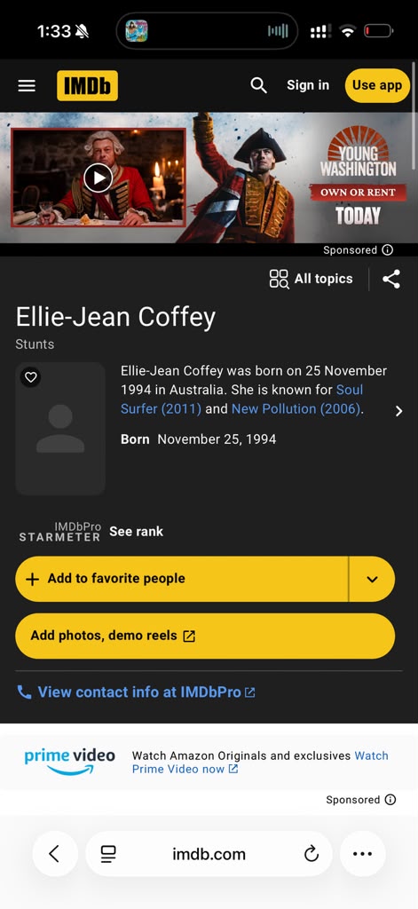The width and height of the screenshot is (418, 909).
Task: Click Add photos, demo reels button
Action: coord(205,636)
